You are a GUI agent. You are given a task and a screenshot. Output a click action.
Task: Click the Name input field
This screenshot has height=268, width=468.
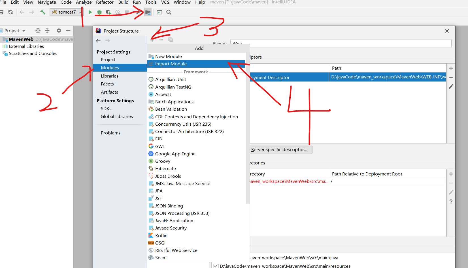341,43
